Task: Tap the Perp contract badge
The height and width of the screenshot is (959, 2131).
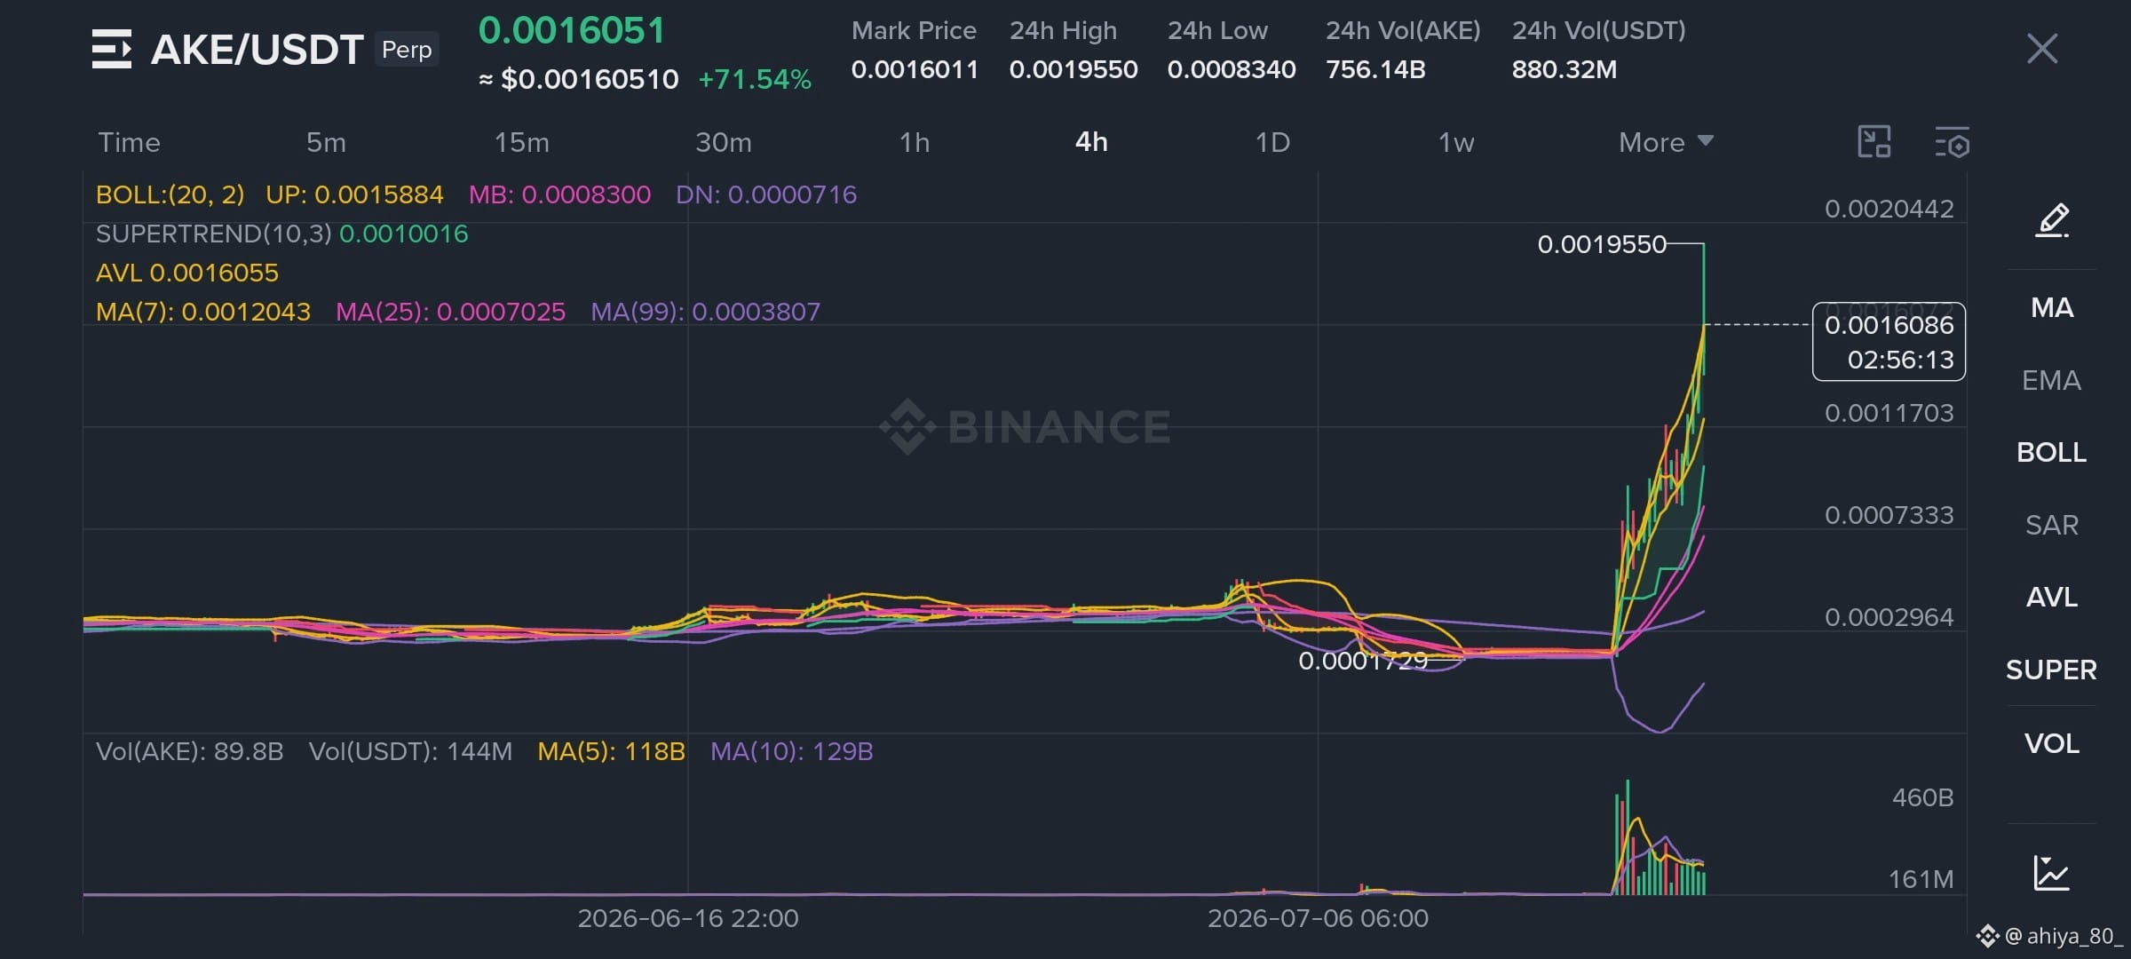Action: [x=407, y=50]
